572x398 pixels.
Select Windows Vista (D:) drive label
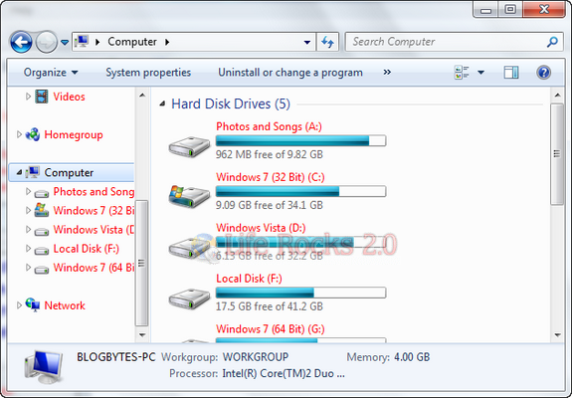261,228
